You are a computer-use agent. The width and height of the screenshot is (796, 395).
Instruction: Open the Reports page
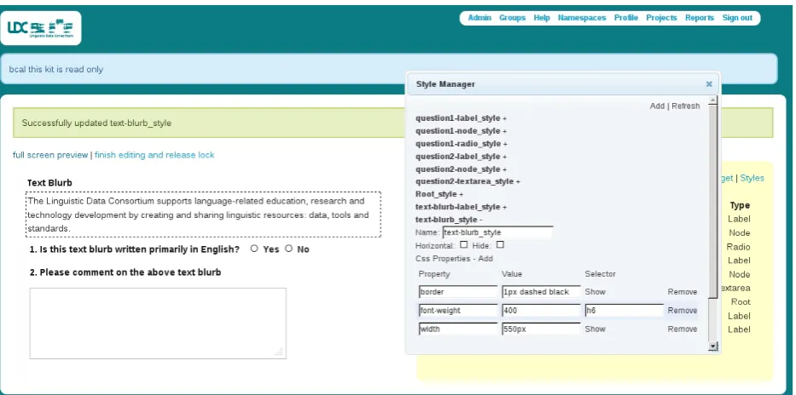700,18
